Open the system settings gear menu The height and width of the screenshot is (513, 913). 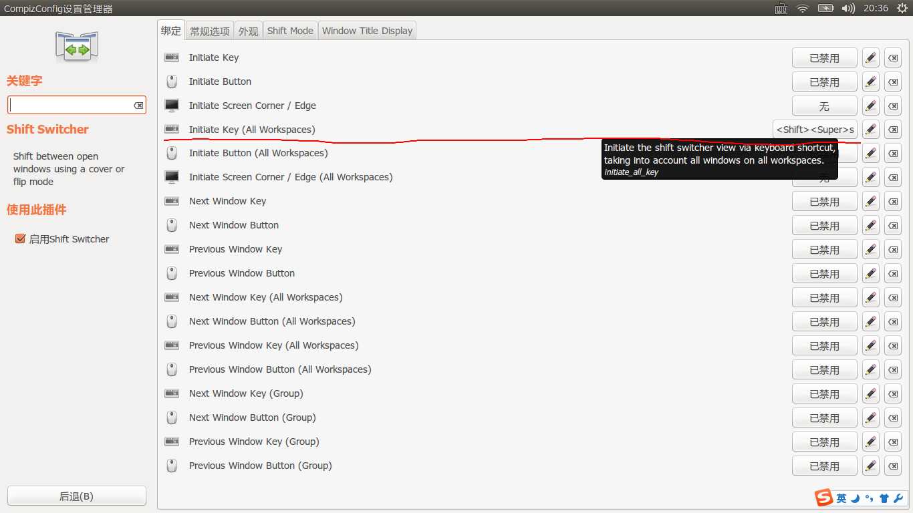pos(902,8)
